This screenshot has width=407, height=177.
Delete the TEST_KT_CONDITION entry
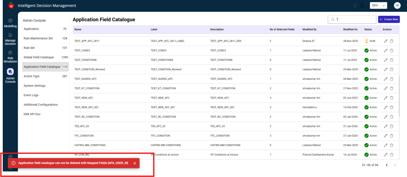point(392,88)
